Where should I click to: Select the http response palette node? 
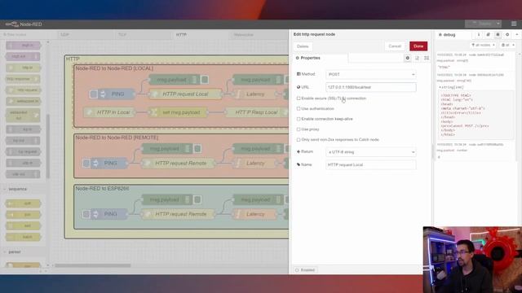[24, 79]
